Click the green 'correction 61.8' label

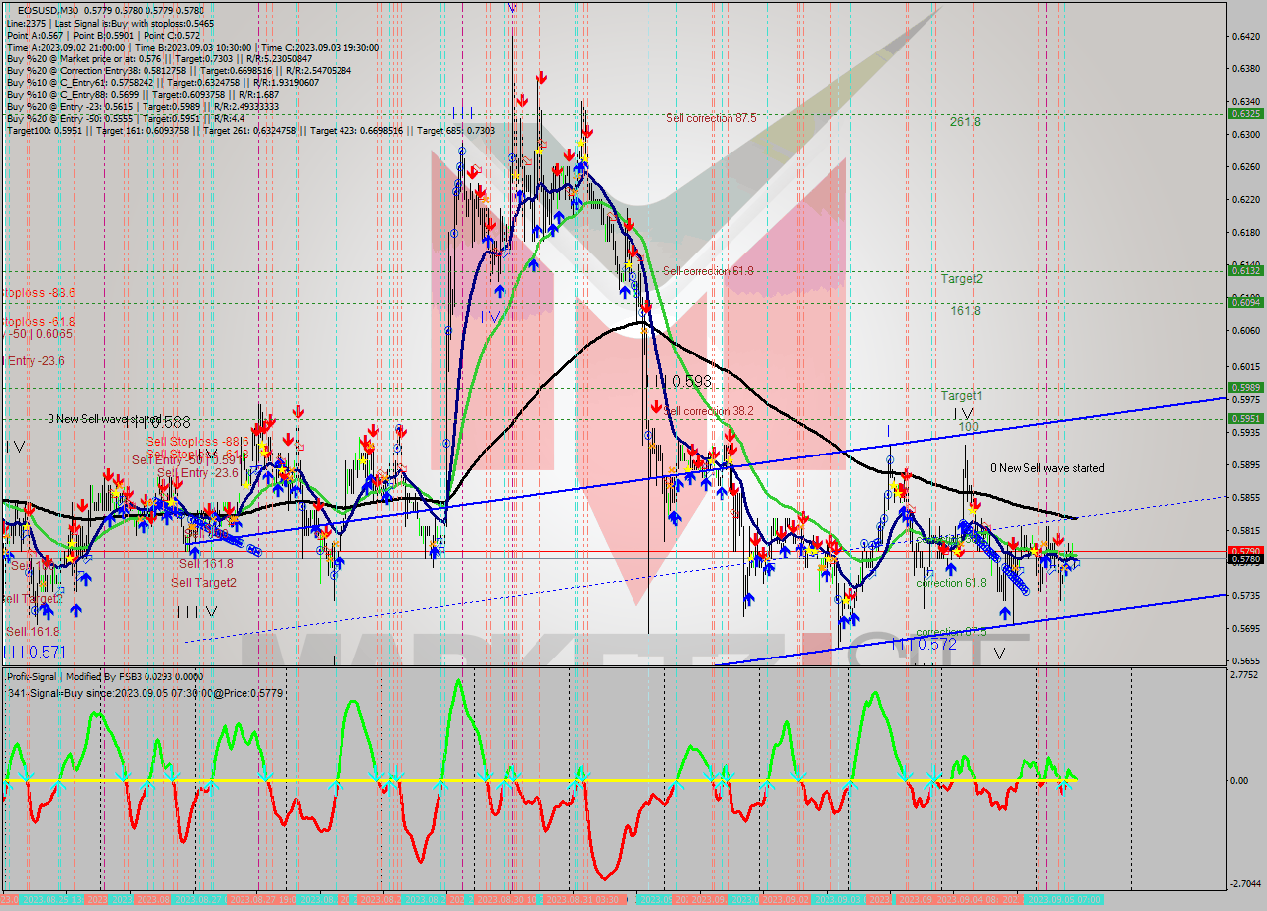coord(951,583)
